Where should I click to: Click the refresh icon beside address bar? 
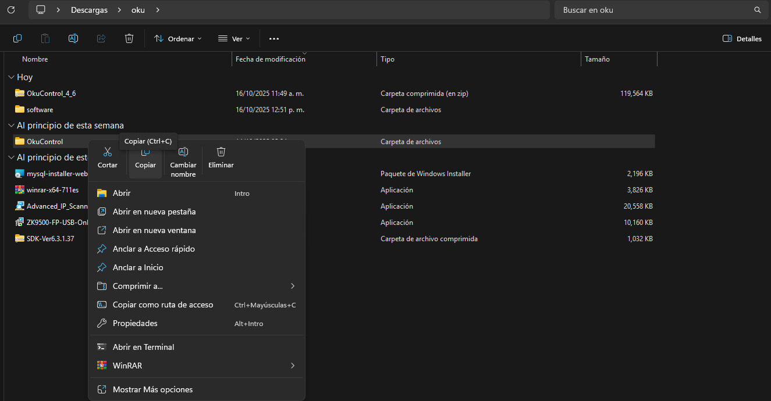(11, 10)
